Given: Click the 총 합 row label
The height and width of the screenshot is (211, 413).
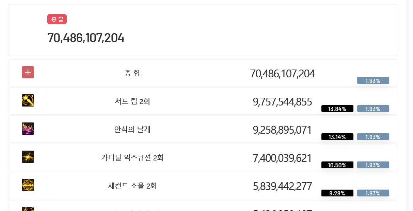Looking at the screenshot, I should point(132,73).
